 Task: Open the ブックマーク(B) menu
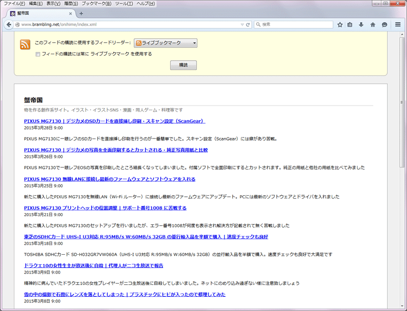[x=96, y=4]
